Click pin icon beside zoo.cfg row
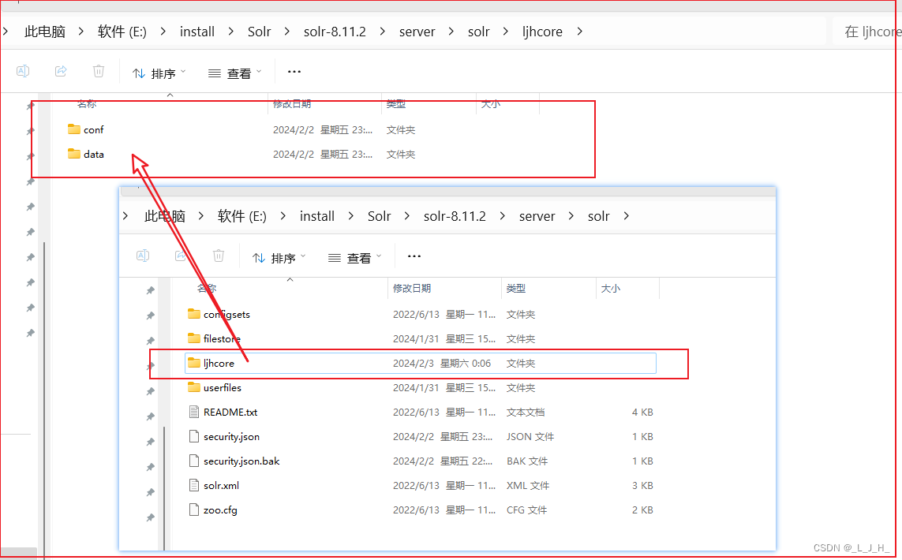The image size is (902, 560). click(x=150, y=517)
